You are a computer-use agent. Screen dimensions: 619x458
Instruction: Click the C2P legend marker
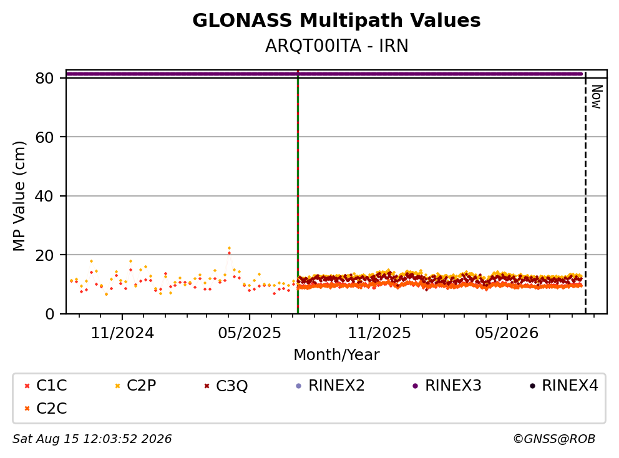117,386
